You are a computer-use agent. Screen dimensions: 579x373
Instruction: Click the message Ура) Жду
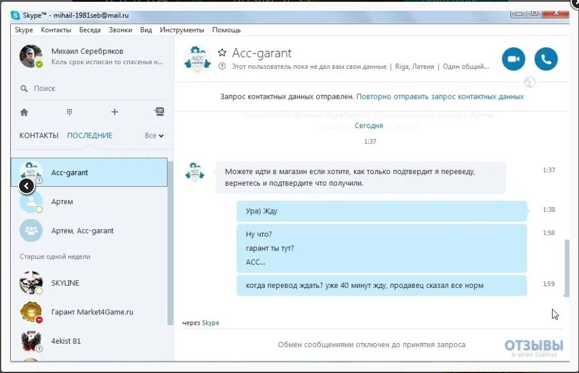(381, 211)
